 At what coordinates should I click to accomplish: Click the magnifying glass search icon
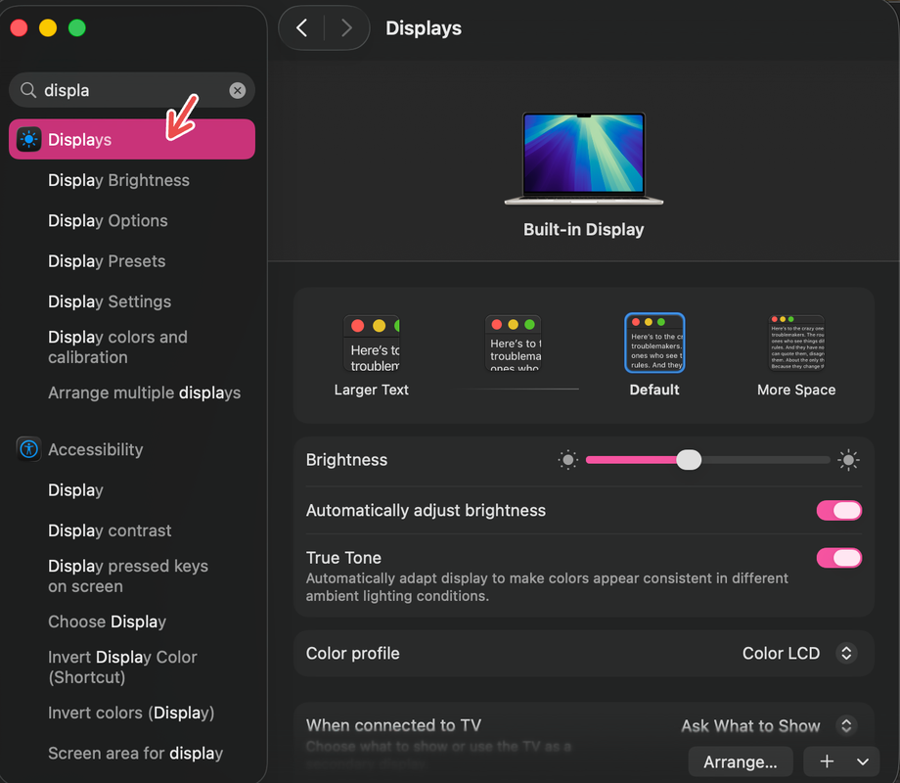point(28,90)
